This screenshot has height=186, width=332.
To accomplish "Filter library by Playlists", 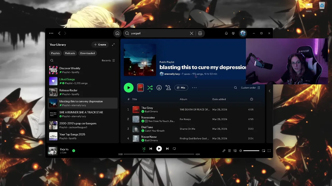I will click(55, 53).
